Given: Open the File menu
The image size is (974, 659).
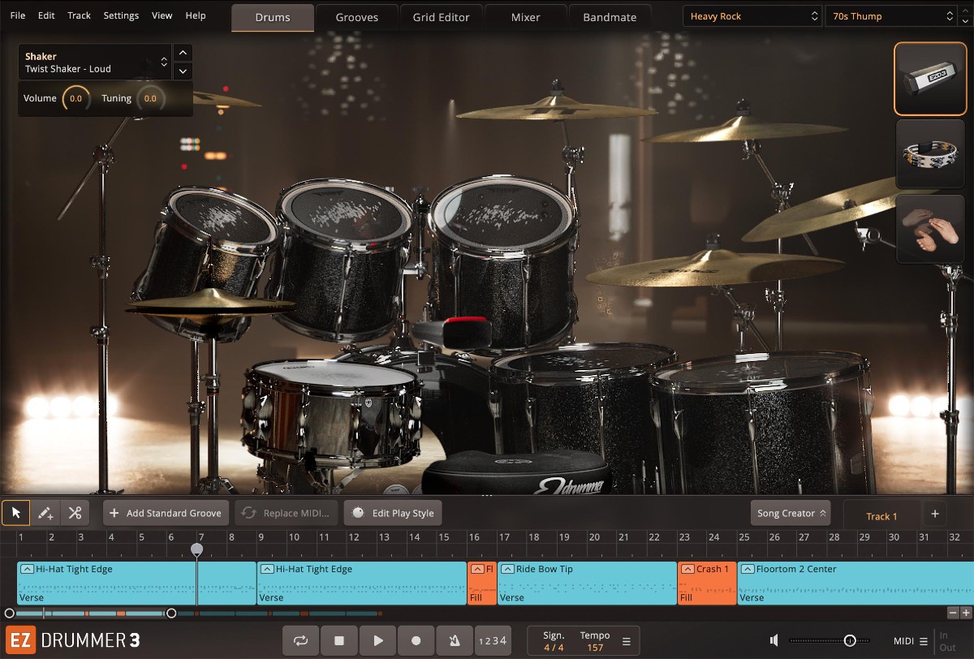Looking at the screenshot, I should click(x=17, y=15).
